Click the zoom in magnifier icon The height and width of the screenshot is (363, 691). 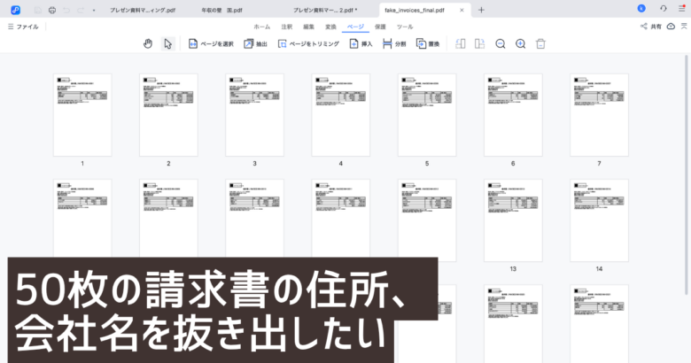tap(520, 43)
